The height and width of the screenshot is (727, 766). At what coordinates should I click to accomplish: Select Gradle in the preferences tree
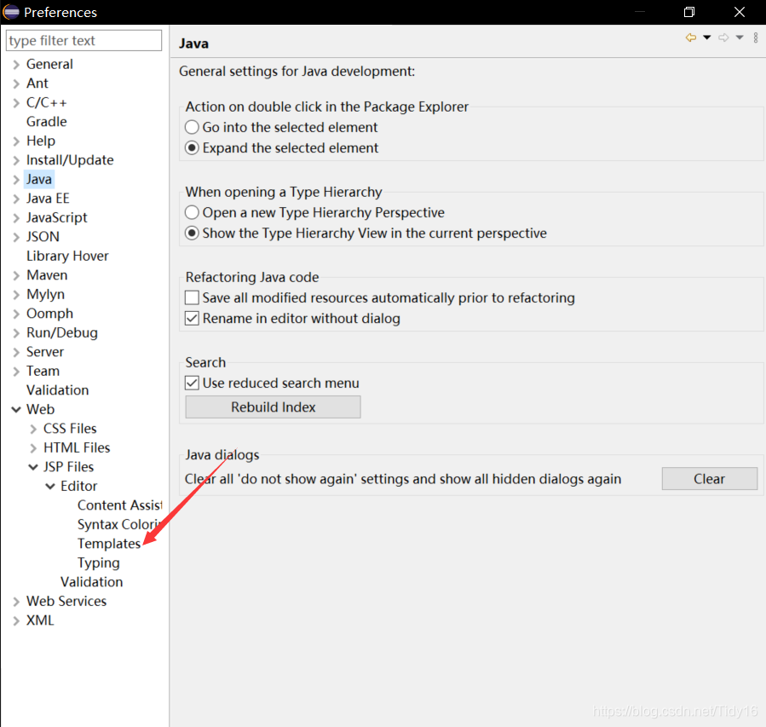(x=46, y=122)
